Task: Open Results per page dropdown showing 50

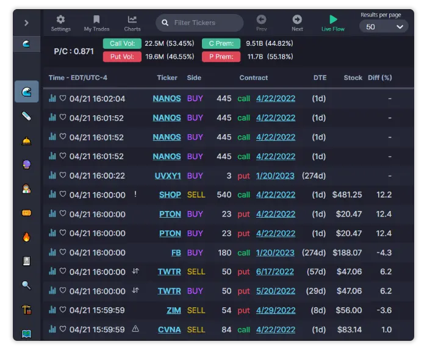Action: (x=384, y=27)
